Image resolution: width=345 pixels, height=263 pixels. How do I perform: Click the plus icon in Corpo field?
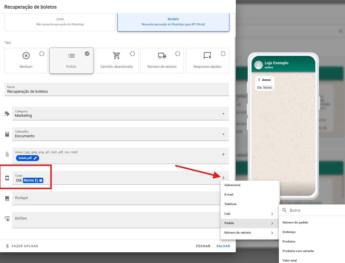pyautogui.click(x=223, y=178)
